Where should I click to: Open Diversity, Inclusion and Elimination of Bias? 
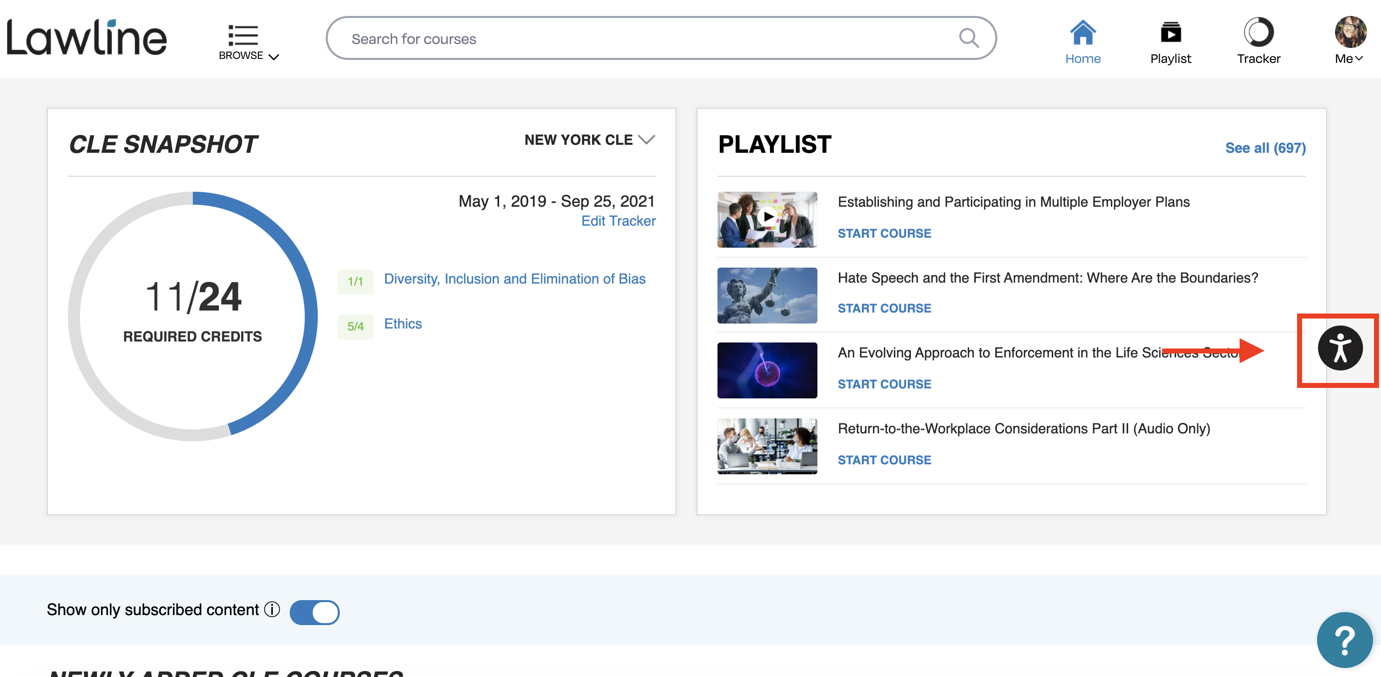[x=514, y=279]
